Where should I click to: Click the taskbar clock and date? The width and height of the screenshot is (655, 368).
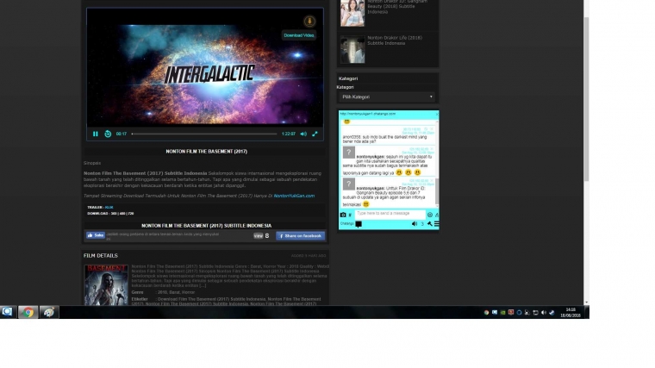click(571, 313)
